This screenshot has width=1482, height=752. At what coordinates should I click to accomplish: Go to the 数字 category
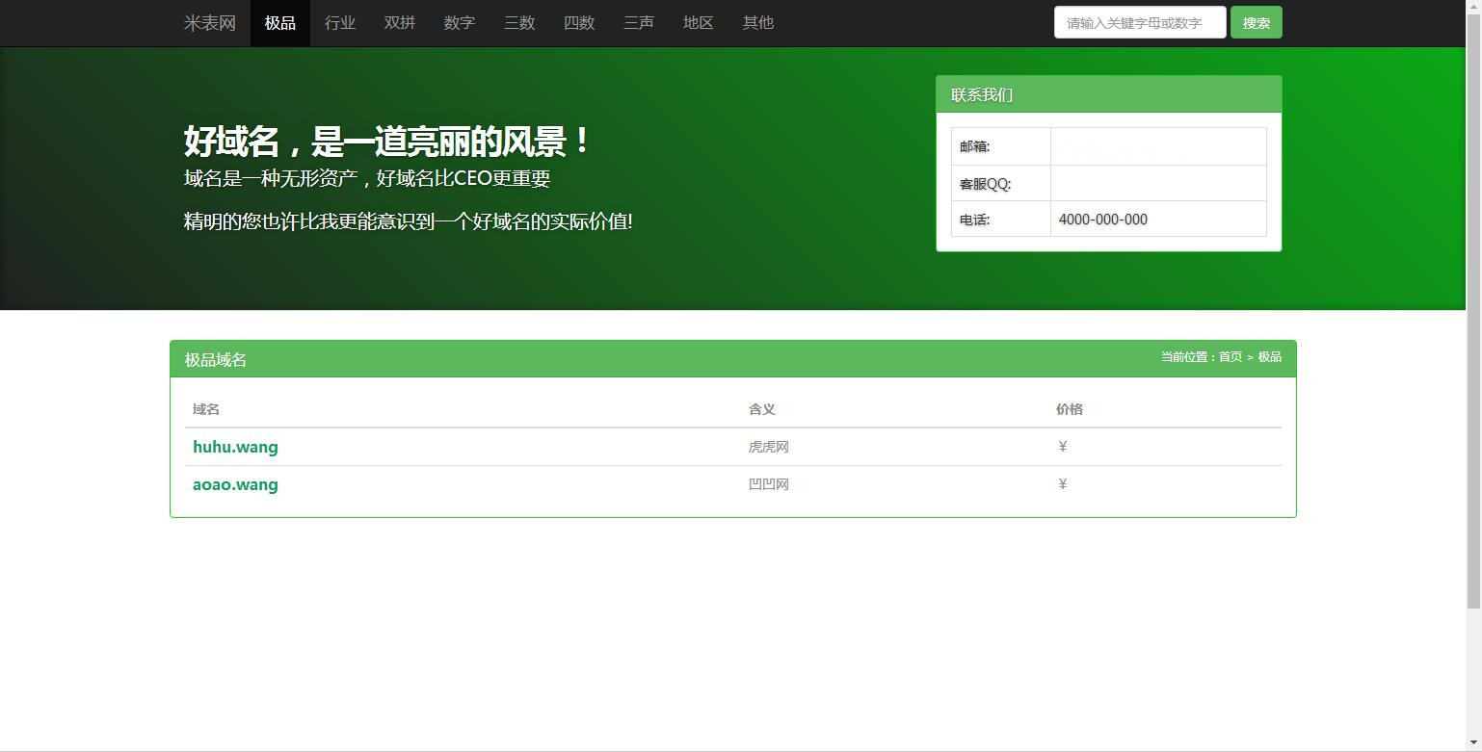coord(460,23)
